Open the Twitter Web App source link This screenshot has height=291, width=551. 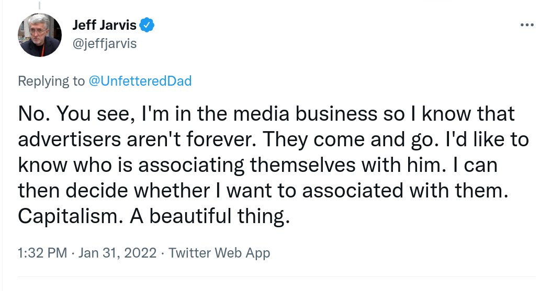coord(219,253)
